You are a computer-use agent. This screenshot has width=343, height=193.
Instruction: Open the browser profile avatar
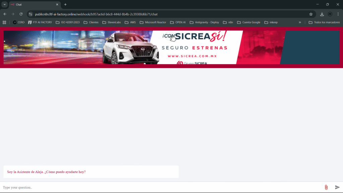[330, 14]
